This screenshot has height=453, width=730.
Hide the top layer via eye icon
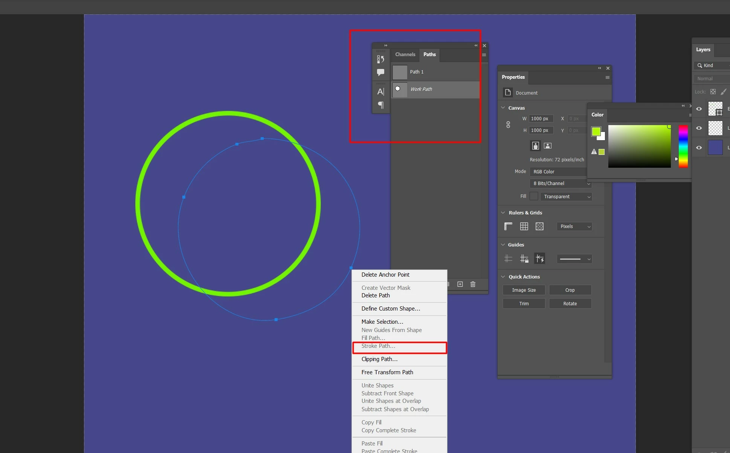[x=699, y=109]
